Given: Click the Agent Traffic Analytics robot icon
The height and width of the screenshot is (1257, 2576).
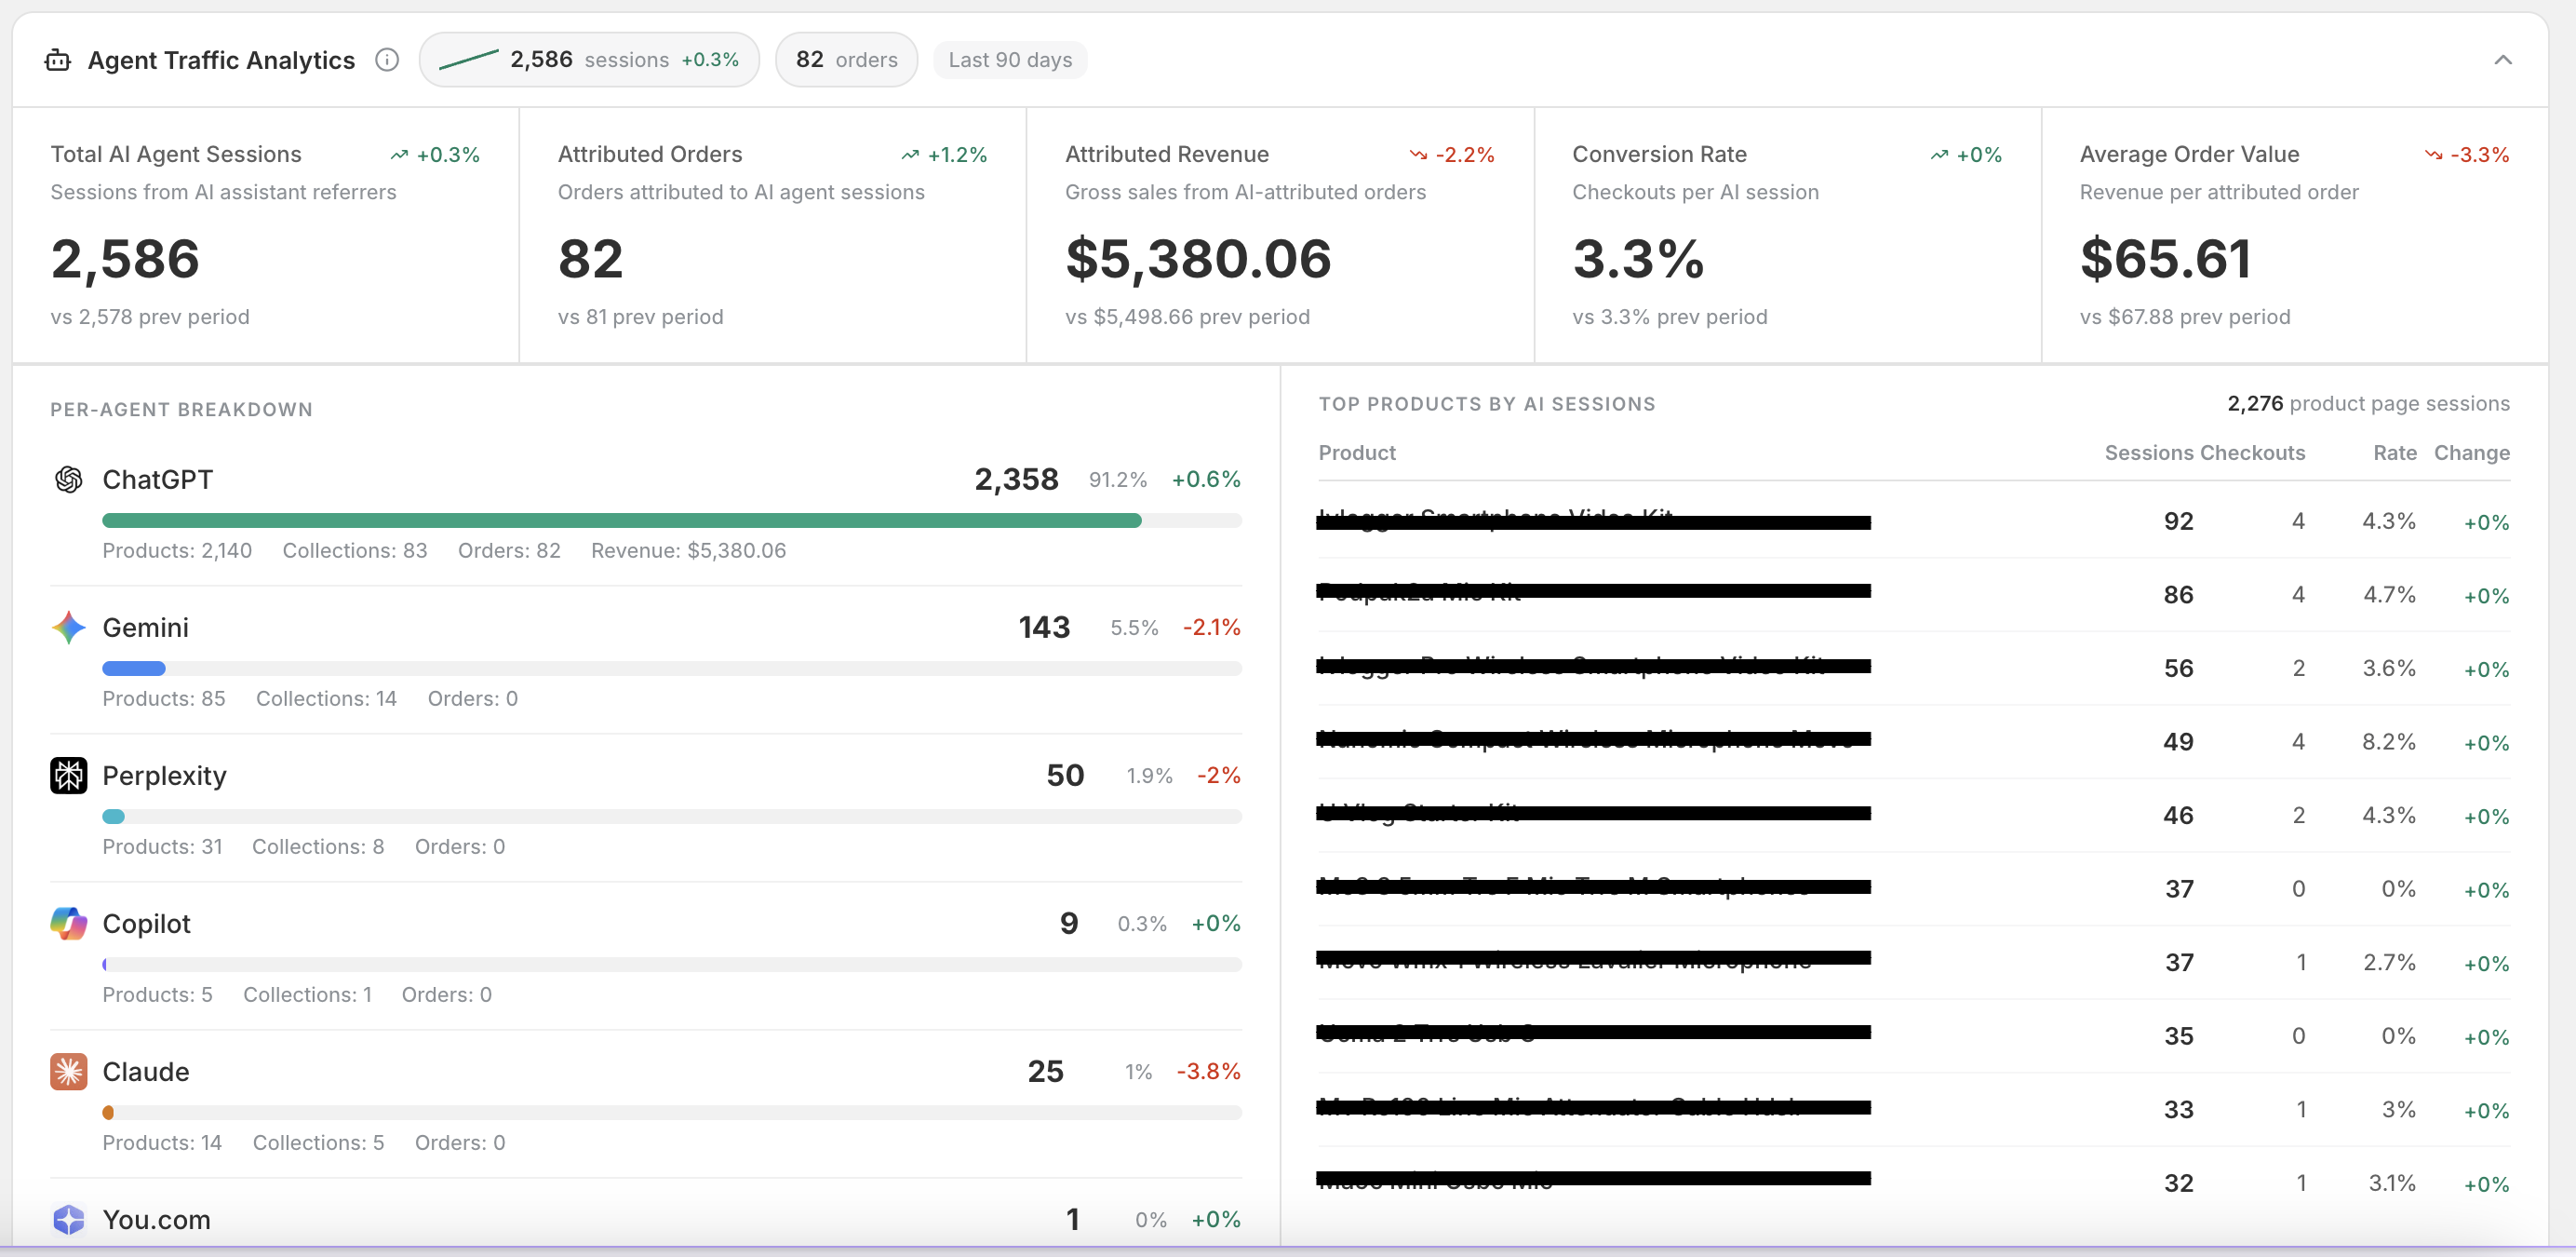Looking at the screenshot, I should click(x=58, y=60).
